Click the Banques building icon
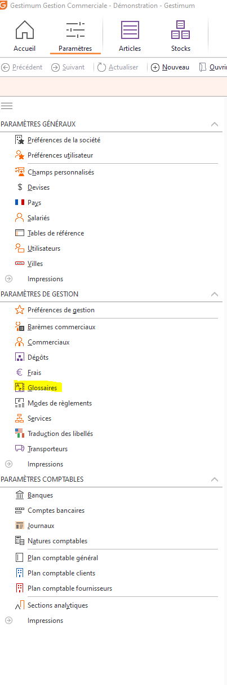Image resolution: width=227 pixels, height=685 pixels. pyautogui.click(x=20, y=495)
